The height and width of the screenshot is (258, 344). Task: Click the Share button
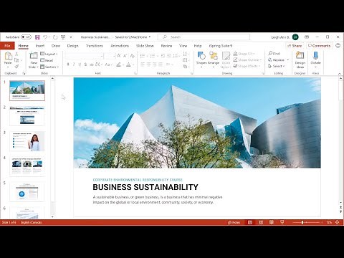tap(295, 46)
